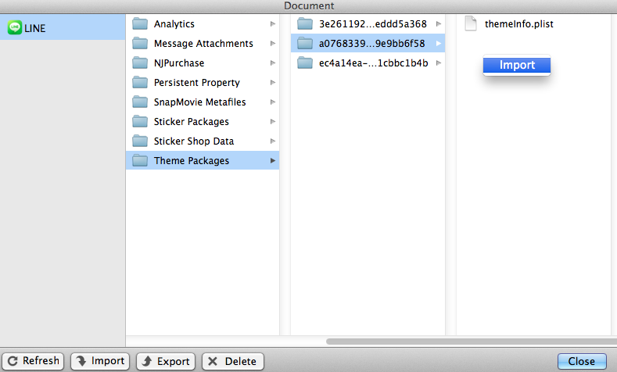Expand the NJPurchase folder arrow

273,63
